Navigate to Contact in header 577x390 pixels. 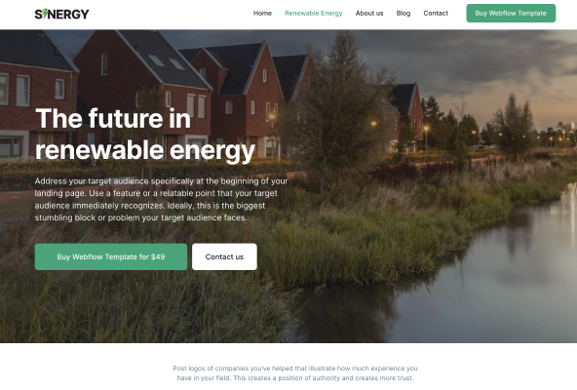pyautogui.click(x=436, y=14)
